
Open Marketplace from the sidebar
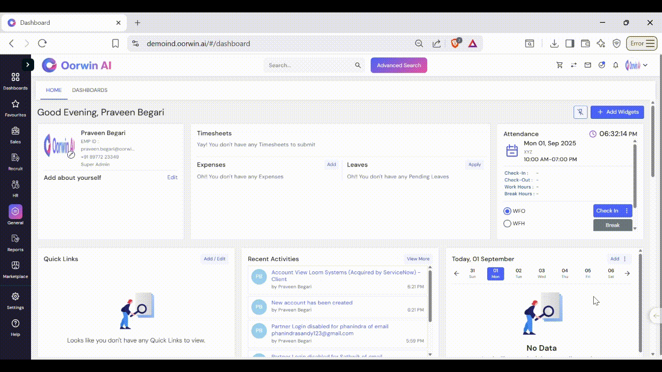pyautogui.click(x=16, y=265)
